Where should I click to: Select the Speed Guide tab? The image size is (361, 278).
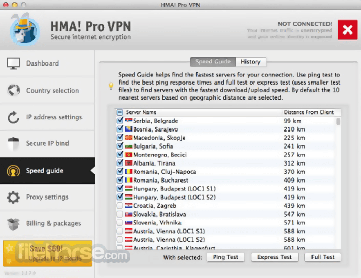pyautogui.click(x=213, y=62)
